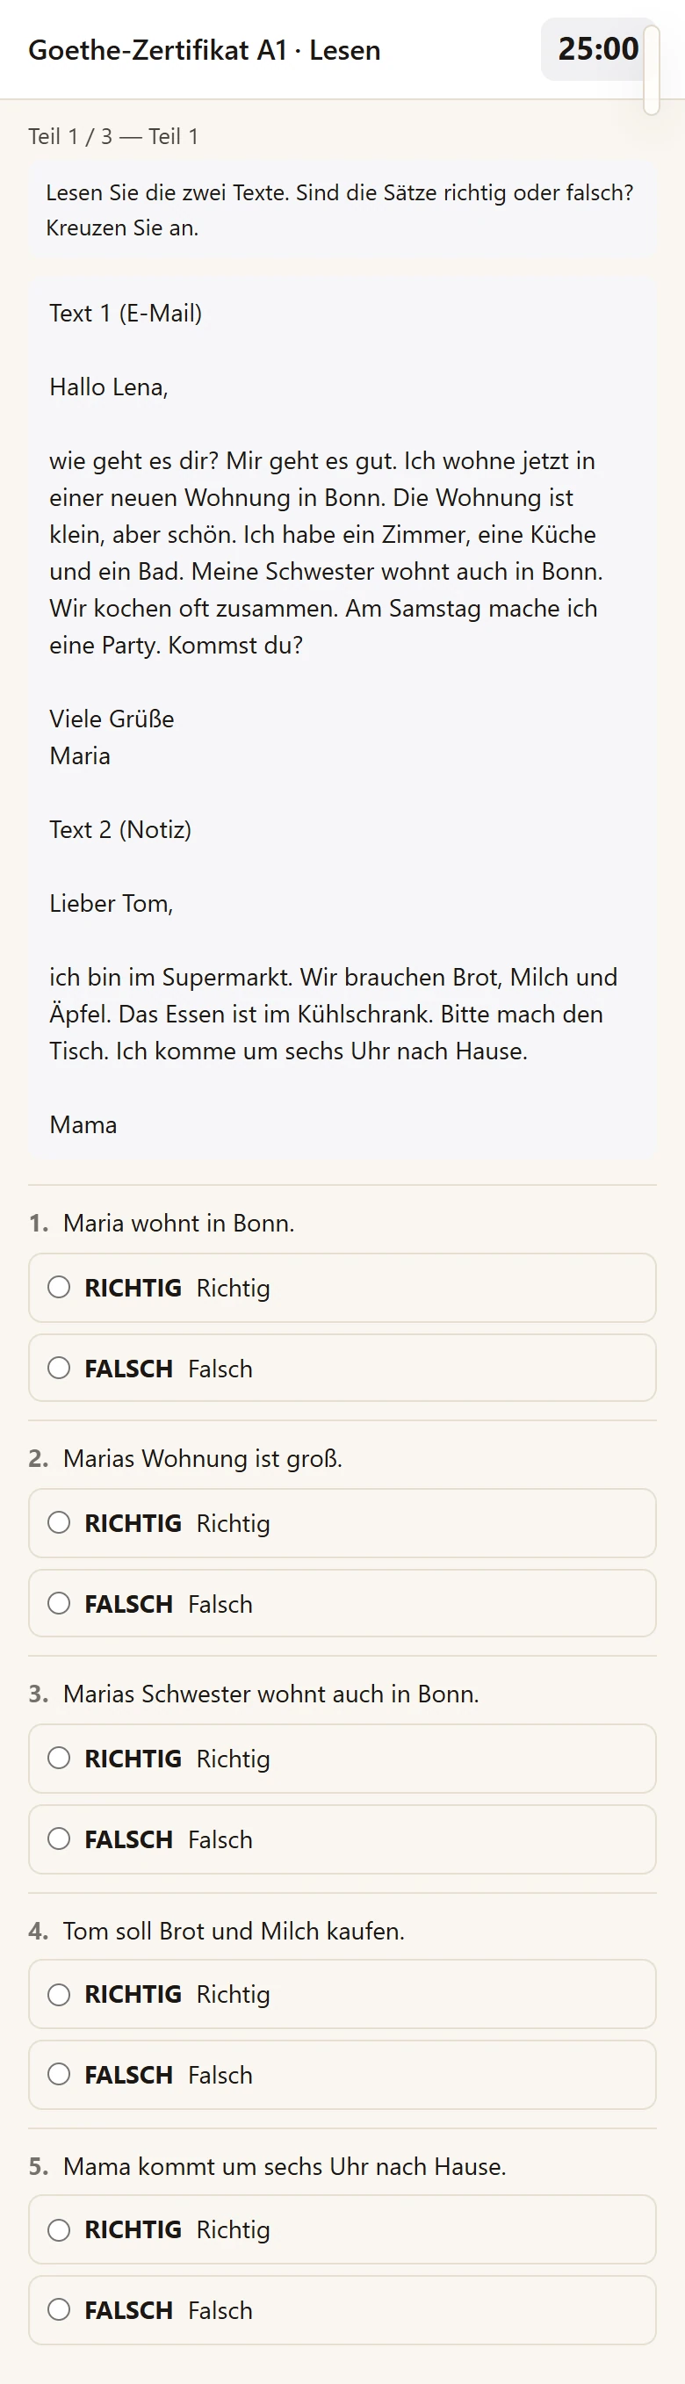Click the 'Lieber Tom,' greeting line
Viewport: 685px width, 2384px height.
111,903
